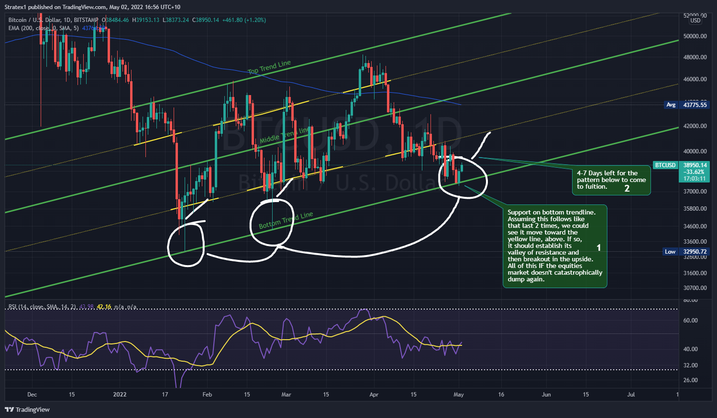Image resolution: width=717 pixels, height=418 pixels.
Task: Click the 60.00 RSI axis label
Action: coord(691,321)
